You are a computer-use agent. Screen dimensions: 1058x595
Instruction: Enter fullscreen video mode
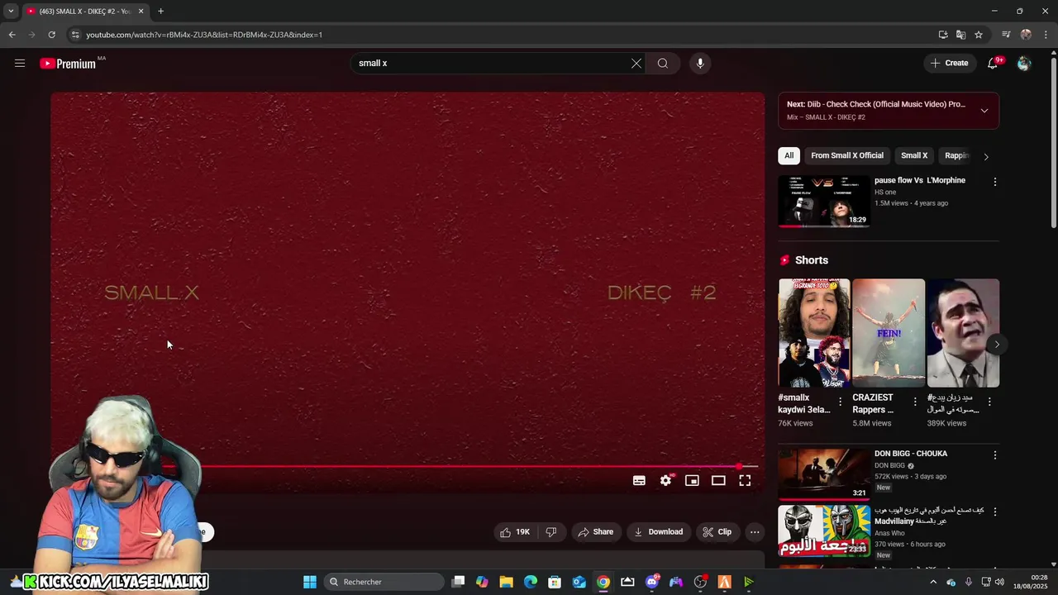[x=745, y=480]
